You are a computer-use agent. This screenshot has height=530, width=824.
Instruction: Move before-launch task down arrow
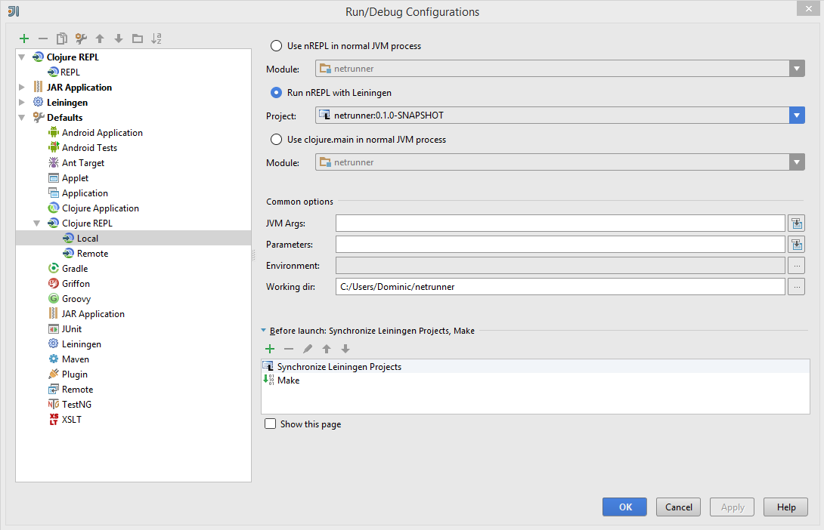[345, 349]
